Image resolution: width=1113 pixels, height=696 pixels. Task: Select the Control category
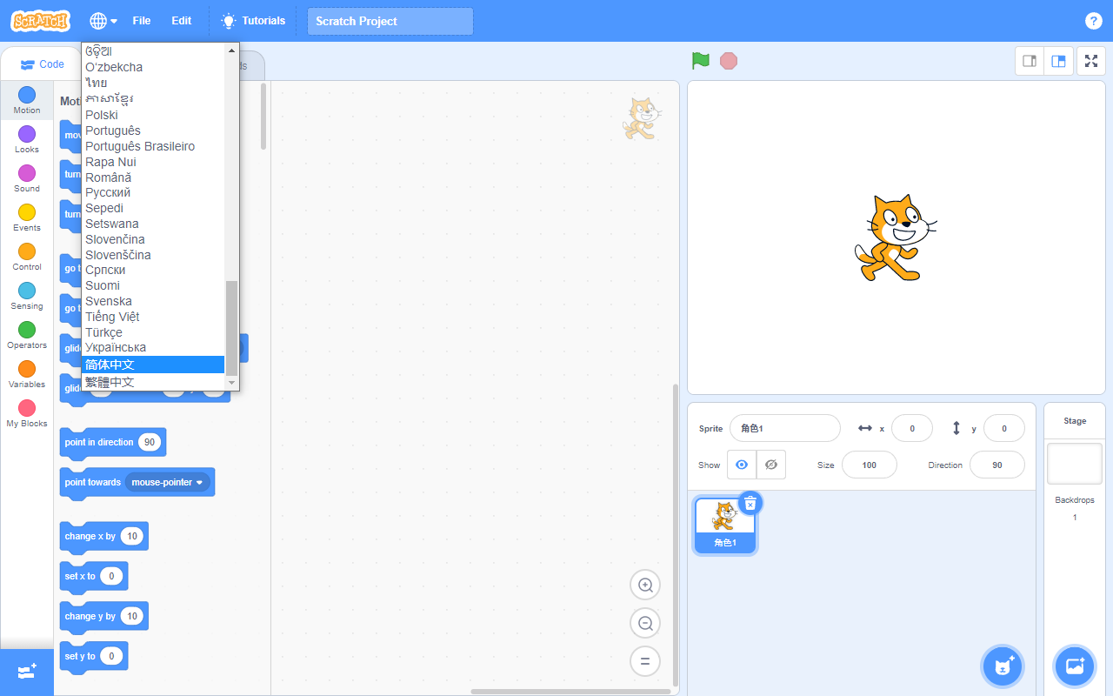click(27, 257)
